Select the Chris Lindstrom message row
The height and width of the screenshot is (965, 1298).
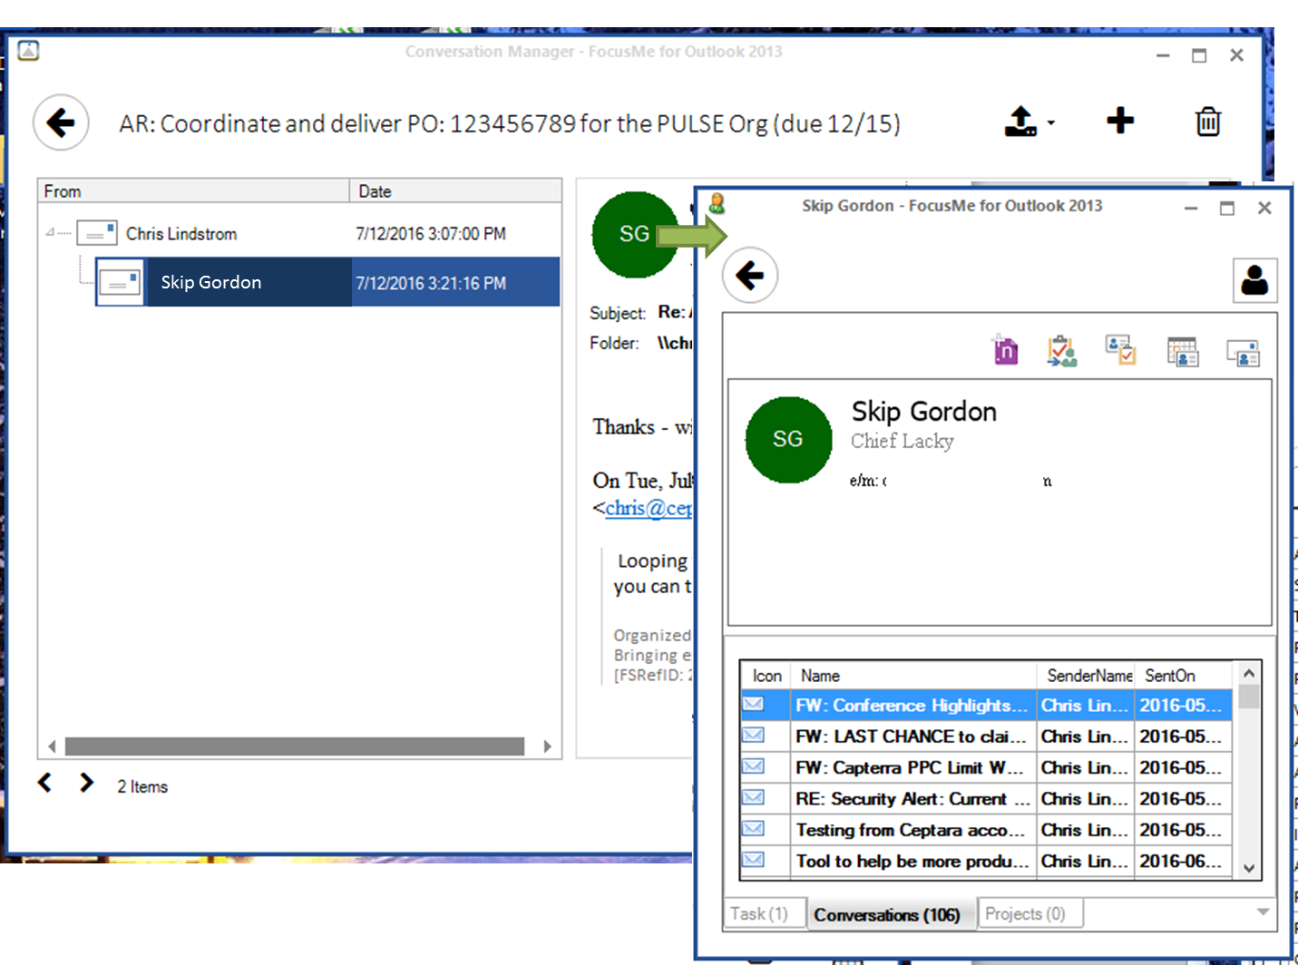299,234
